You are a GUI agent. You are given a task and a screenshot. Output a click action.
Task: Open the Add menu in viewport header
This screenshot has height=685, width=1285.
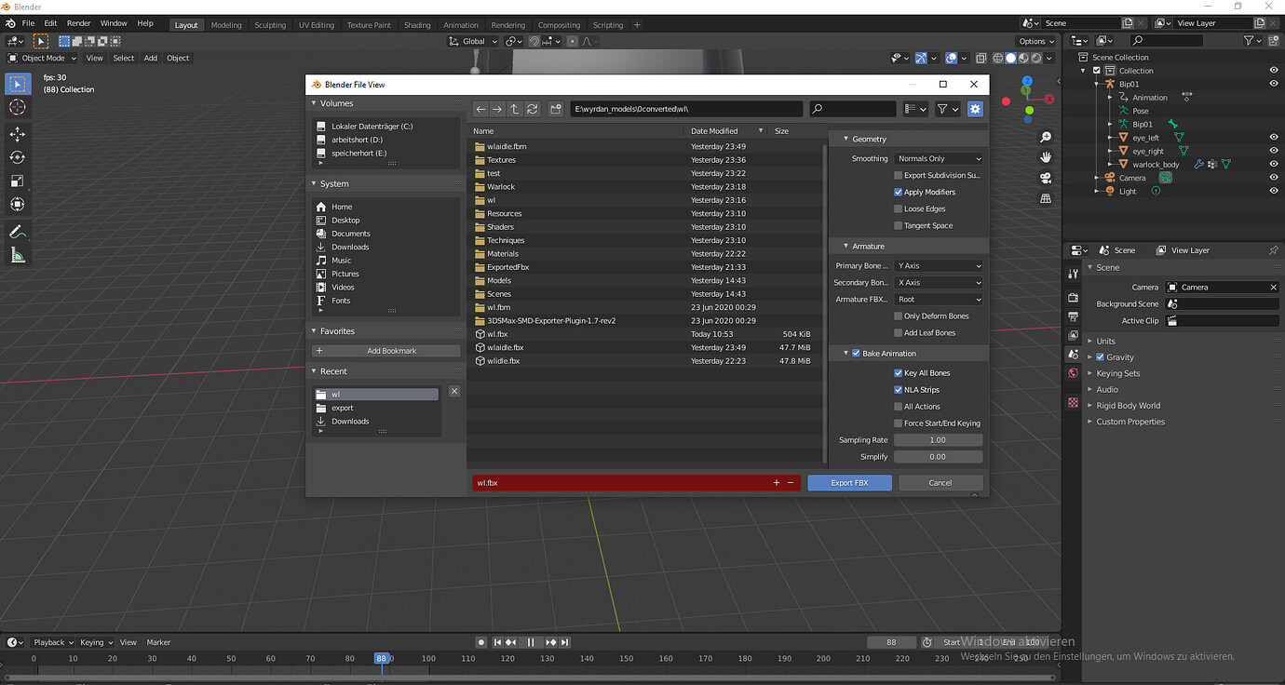coord(151,58)
